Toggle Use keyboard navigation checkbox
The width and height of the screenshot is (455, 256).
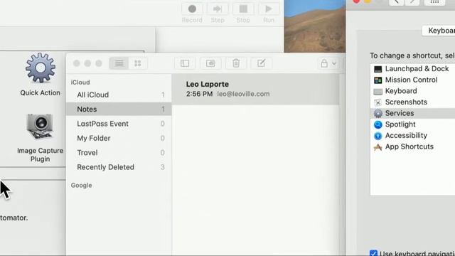[x=373, y=253]
